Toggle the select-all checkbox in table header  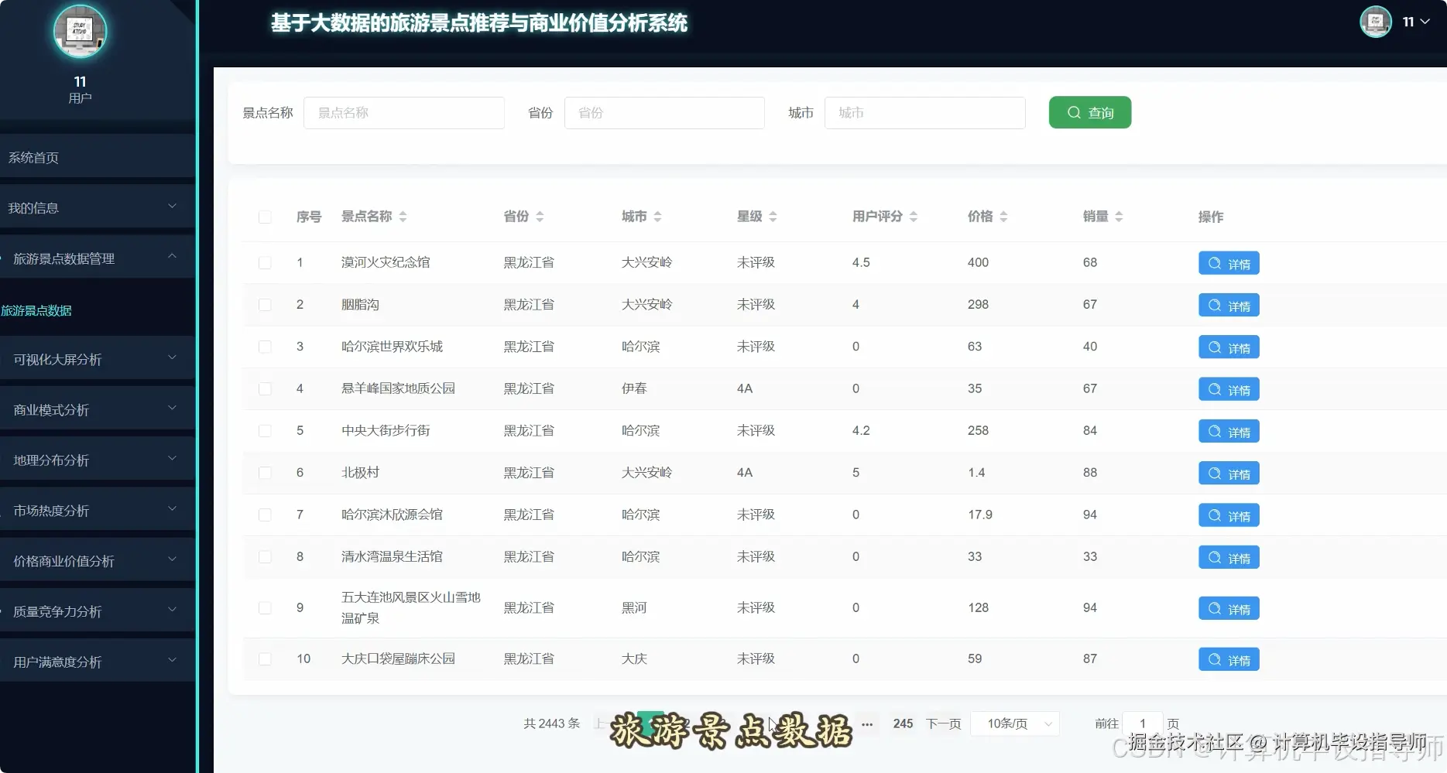(x=265, y=217)
